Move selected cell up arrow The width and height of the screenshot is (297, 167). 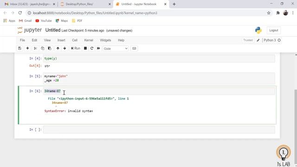coord(58,48)
